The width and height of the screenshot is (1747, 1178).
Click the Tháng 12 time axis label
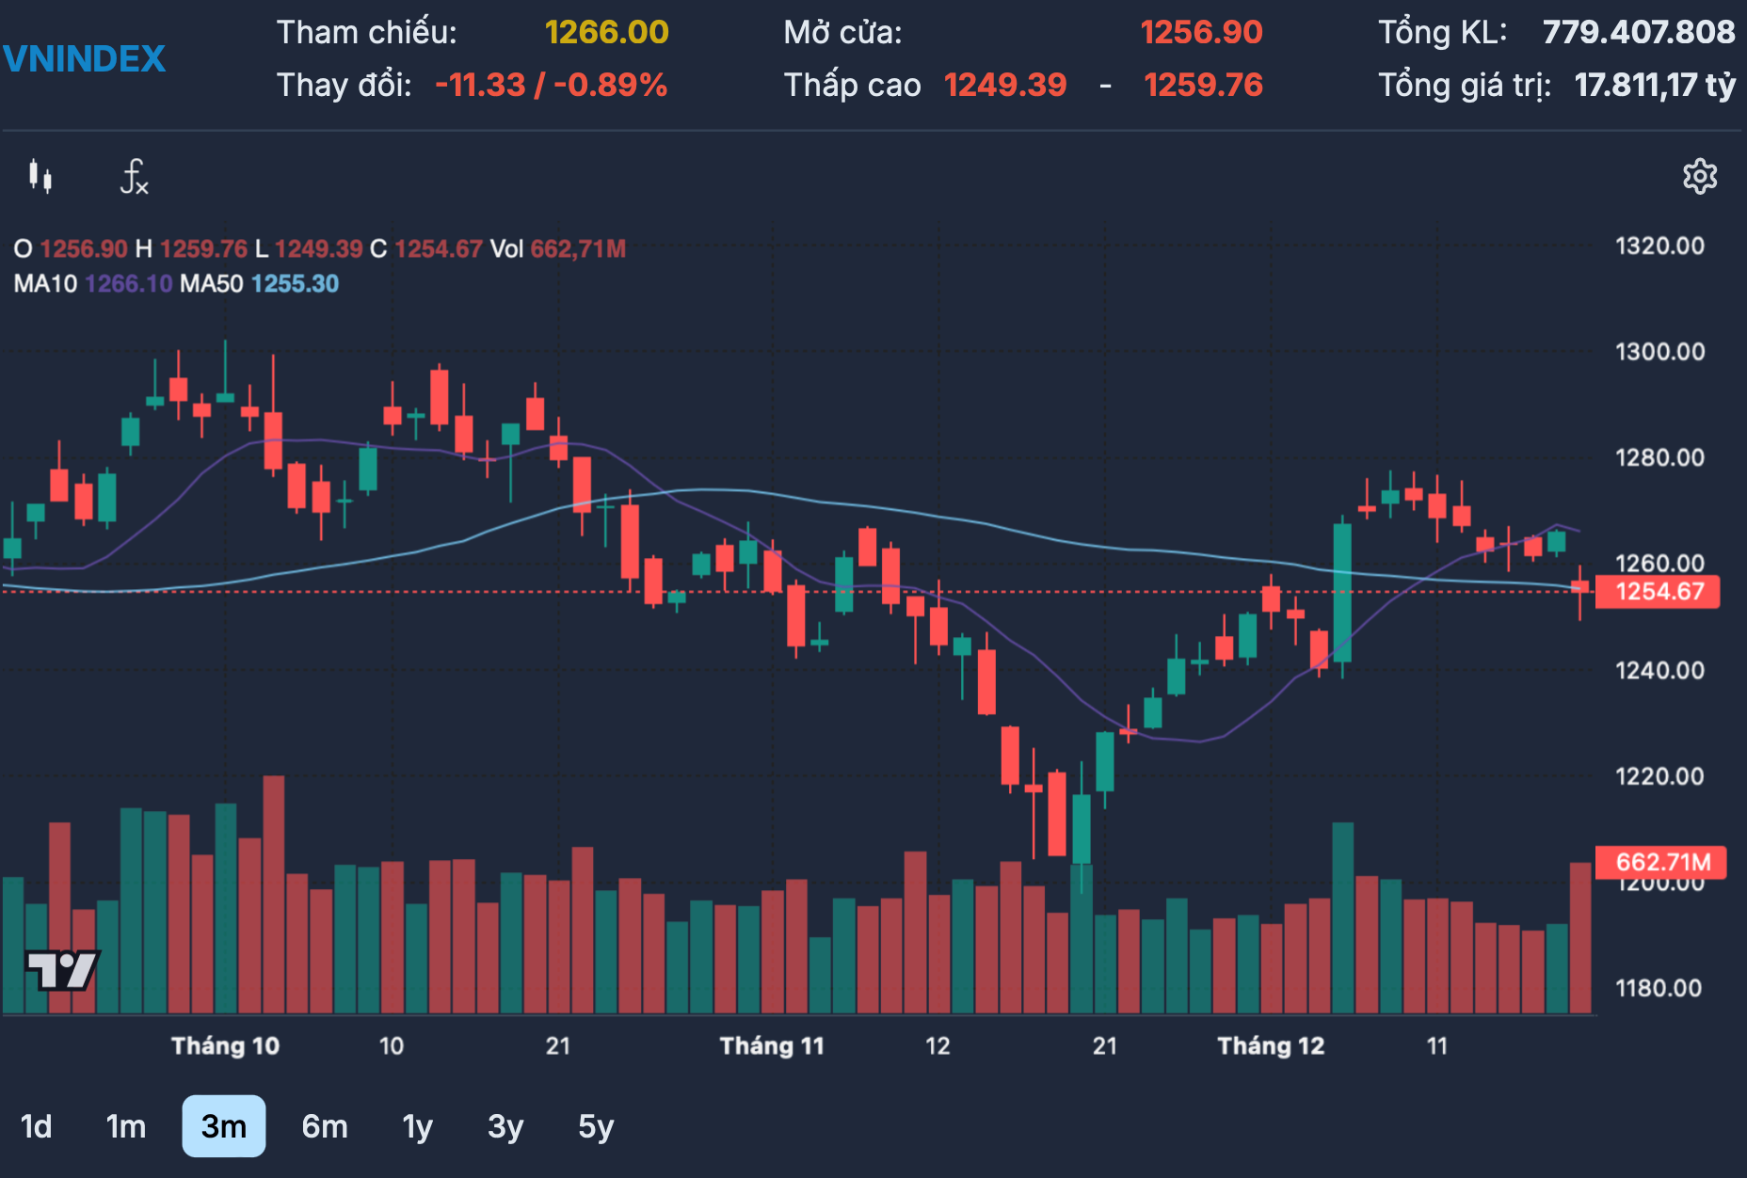coord(1271,1045)
